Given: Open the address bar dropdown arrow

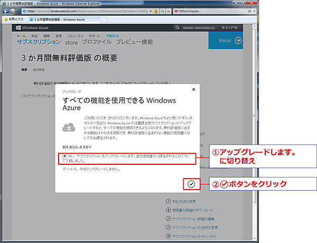Looking at the screenshot, I should click(151, 11).
